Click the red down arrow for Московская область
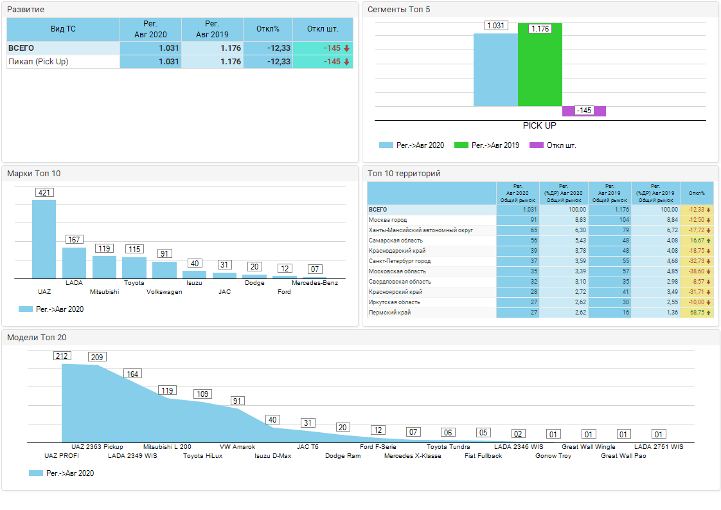The height and width of the screenshot is (510, 721). [708, 271]
